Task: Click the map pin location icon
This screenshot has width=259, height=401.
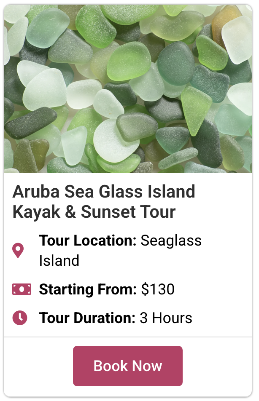Action: point(18,250)
